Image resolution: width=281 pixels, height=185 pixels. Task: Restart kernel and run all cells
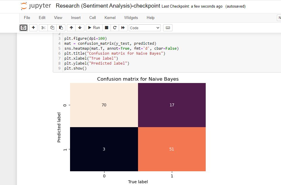[x=123, y=28]
